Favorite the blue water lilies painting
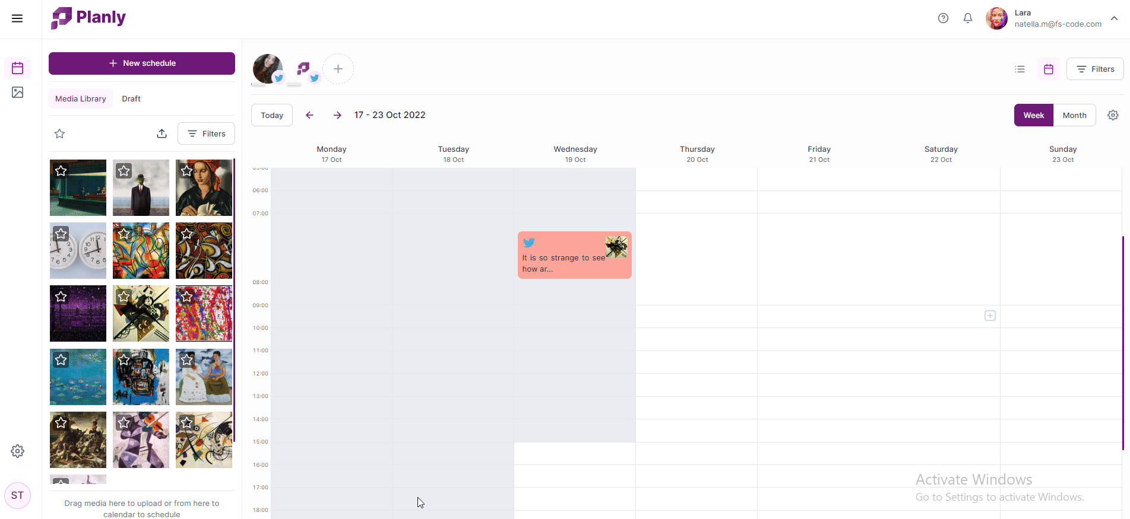 (x=61, y=360)
